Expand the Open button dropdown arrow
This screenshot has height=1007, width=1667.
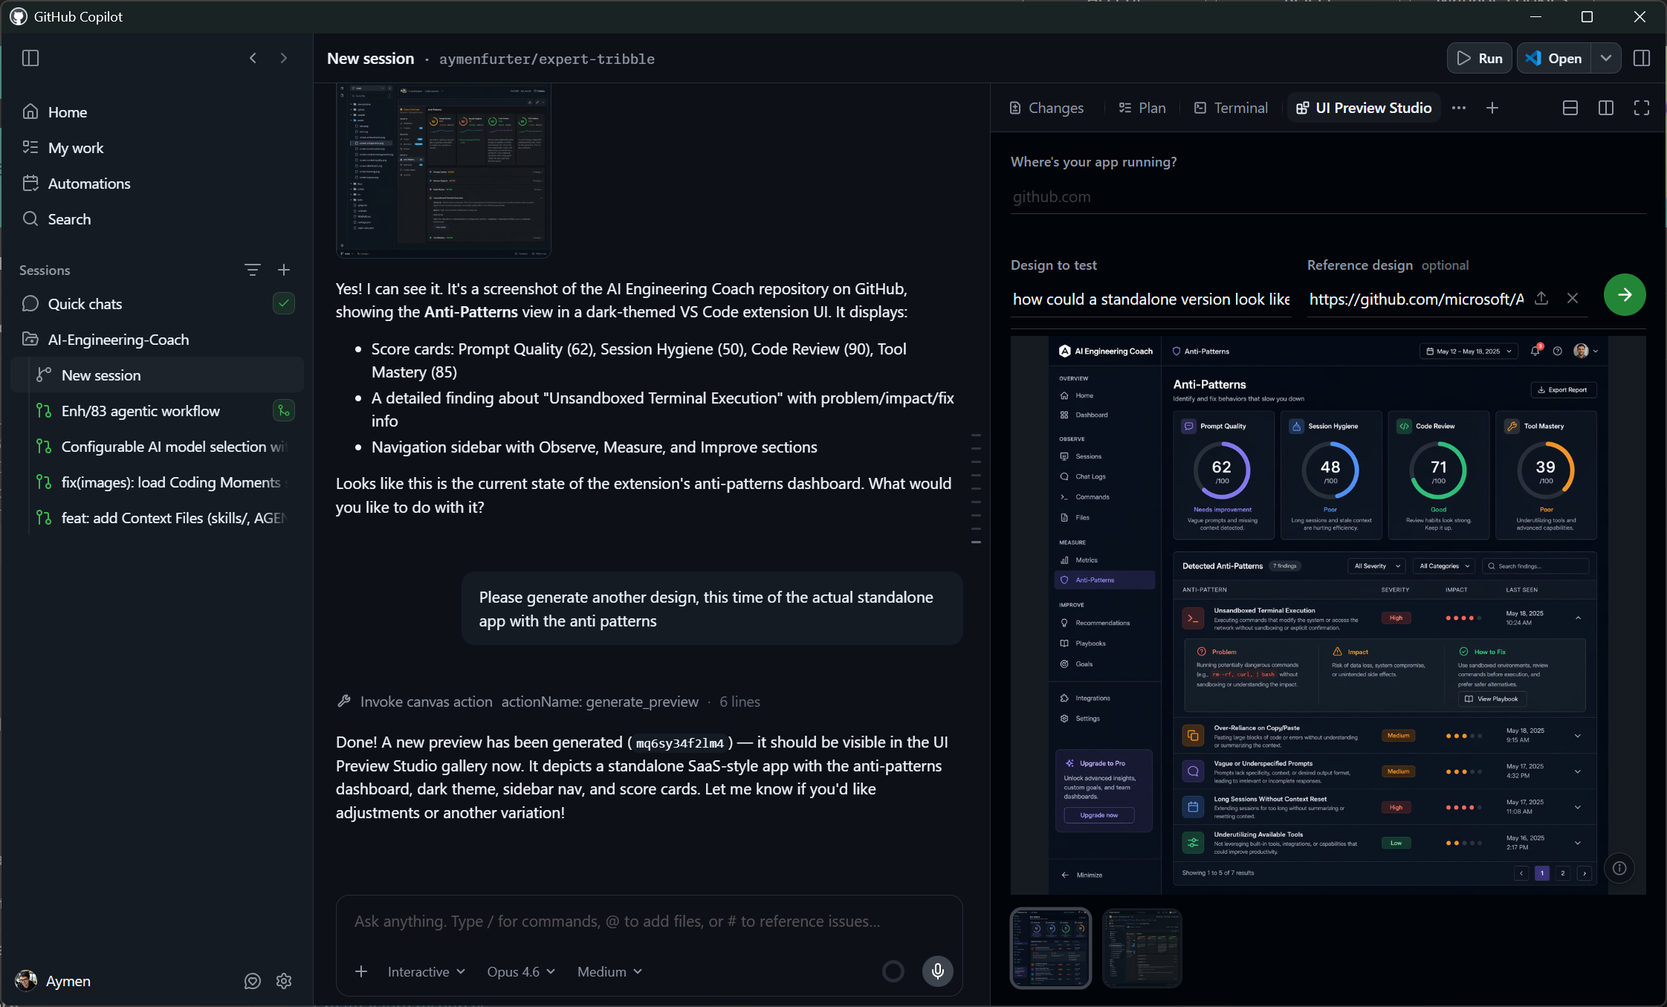(x=1605, y=58)
